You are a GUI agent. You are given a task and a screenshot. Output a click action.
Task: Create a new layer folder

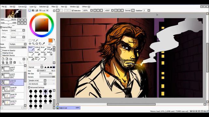click(11, 59)
